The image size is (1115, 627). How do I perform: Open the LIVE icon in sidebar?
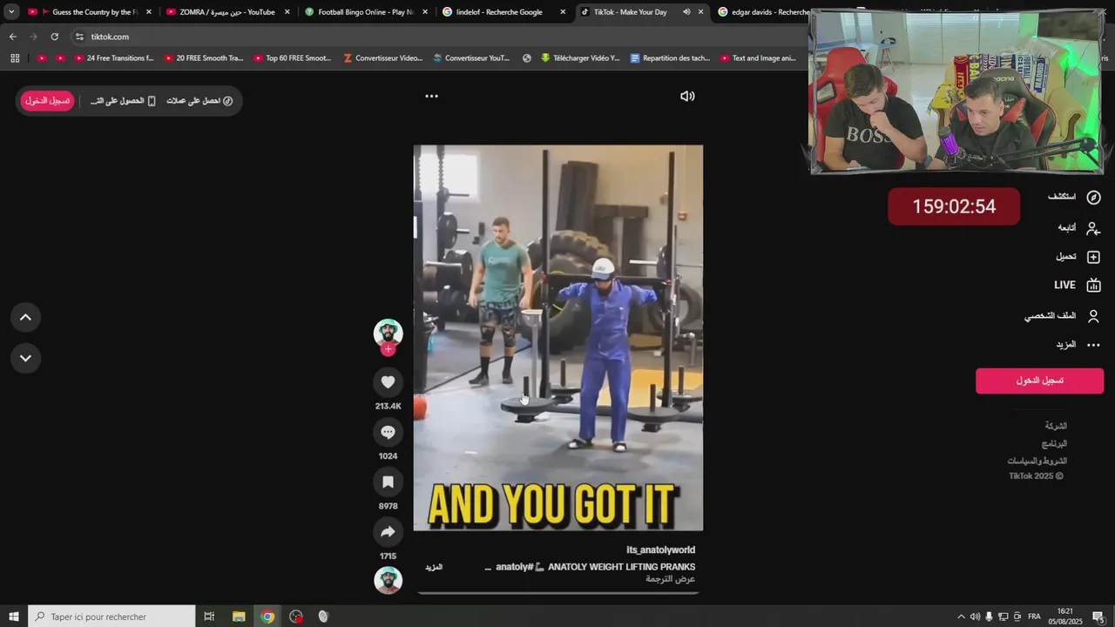(1094, 285)
